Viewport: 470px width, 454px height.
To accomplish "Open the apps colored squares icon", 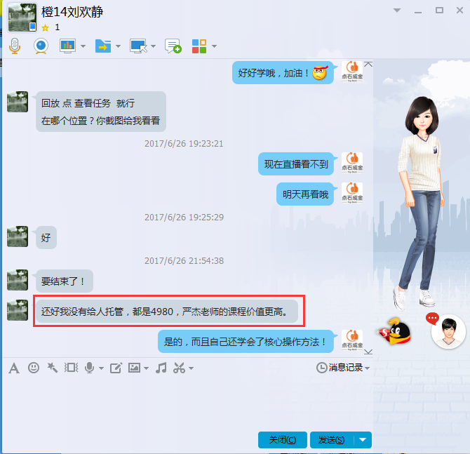I will click(x=199, y=46).
